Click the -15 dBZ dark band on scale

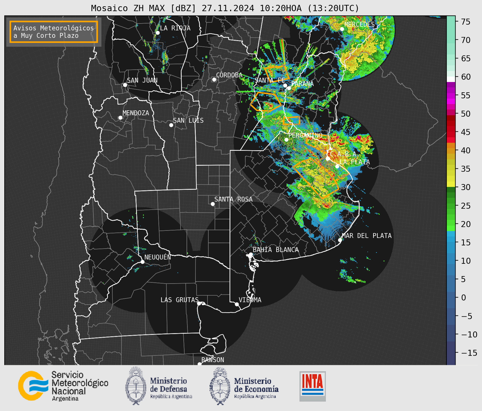[451, 353]
